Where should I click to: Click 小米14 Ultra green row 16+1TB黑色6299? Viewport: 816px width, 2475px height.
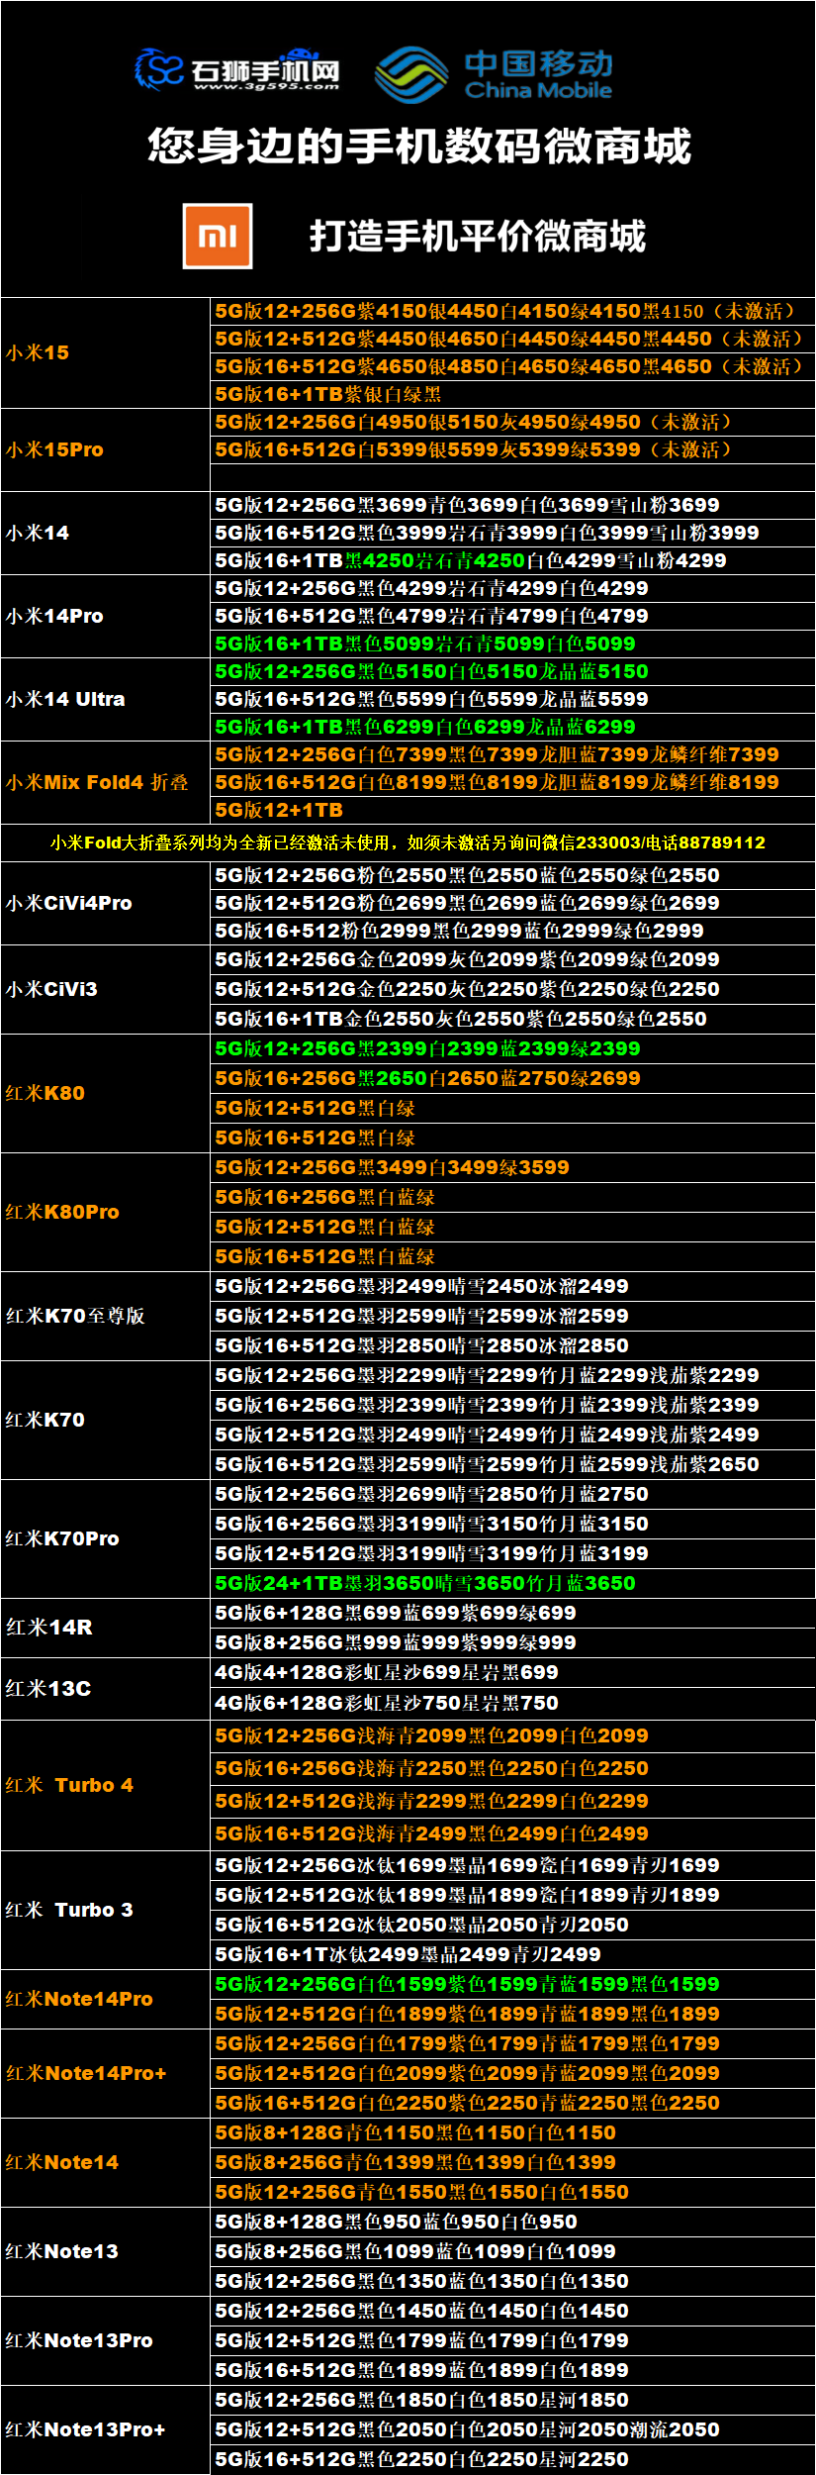tap(512, 727)
